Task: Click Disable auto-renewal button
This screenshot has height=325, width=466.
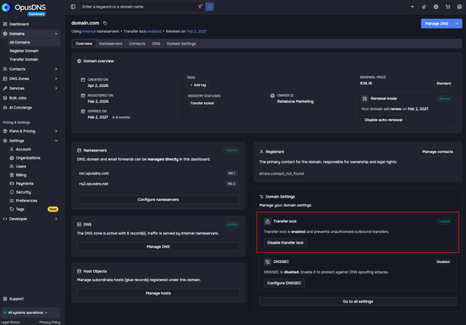Action: 383,120
